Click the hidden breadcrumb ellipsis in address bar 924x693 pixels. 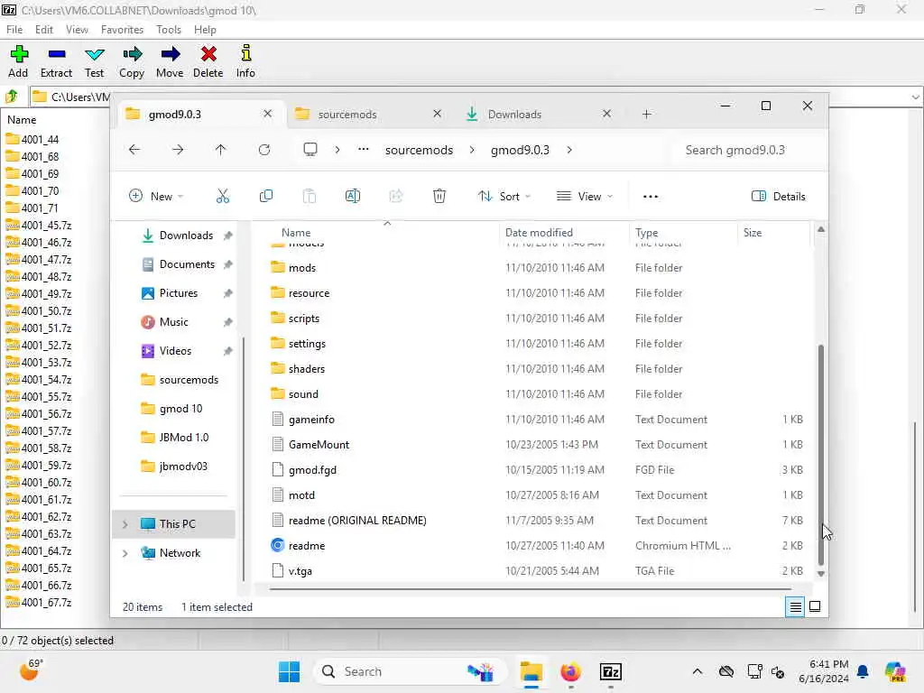click(364, 150)
